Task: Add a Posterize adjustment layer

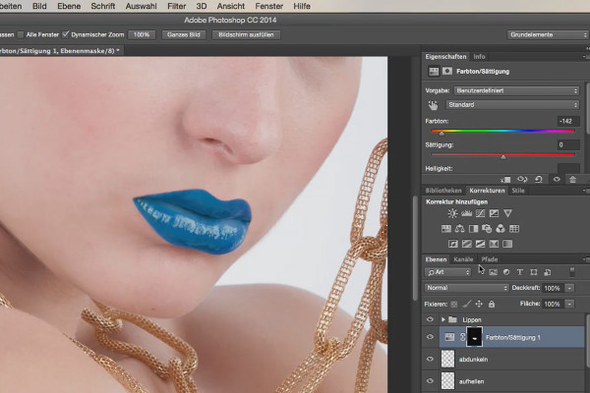Action: click(466, 244)
